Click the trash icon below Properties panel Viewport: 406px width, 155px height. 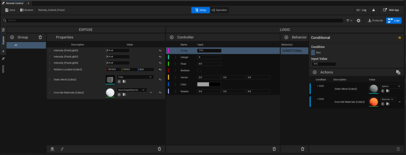point(159,149)
